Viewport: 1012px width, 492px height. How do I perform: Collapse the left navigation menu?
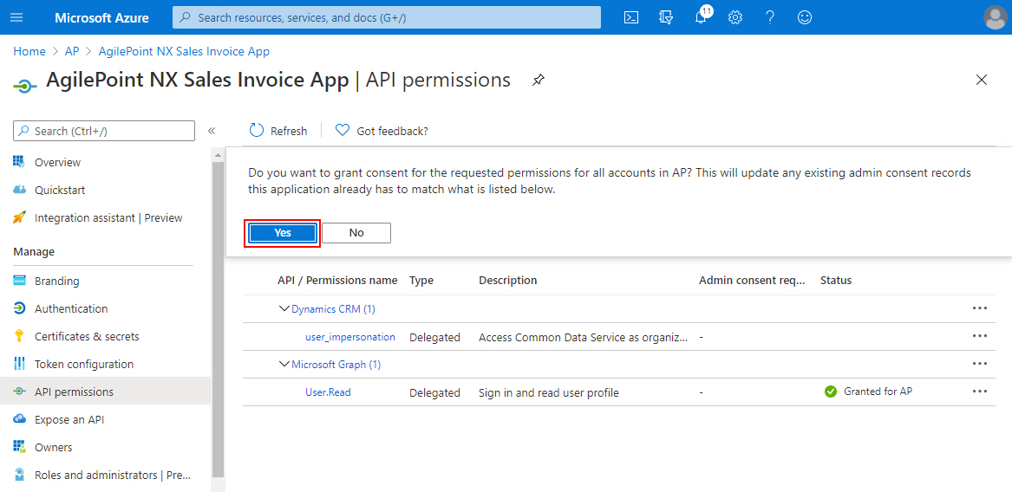pyautogui.click(x=211, y=131)
